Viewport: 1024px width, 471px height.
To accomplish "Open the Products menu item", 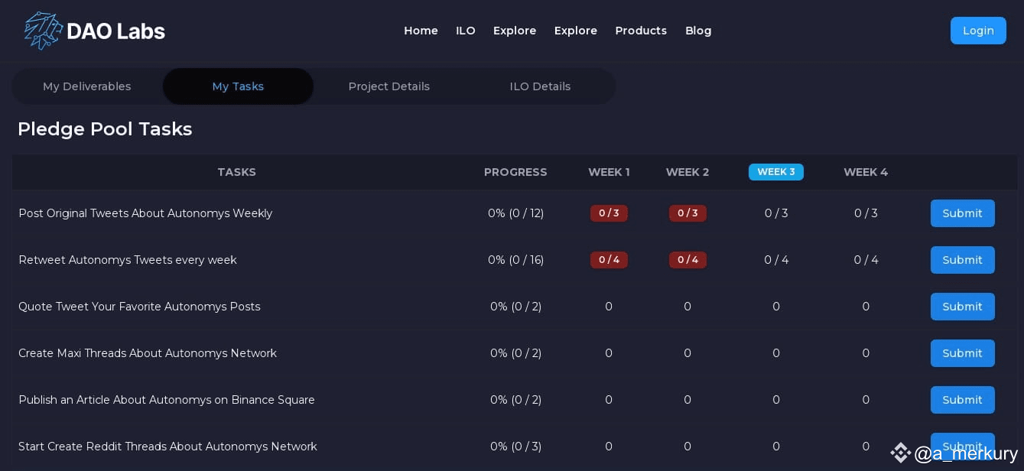I will coord(641,31).
